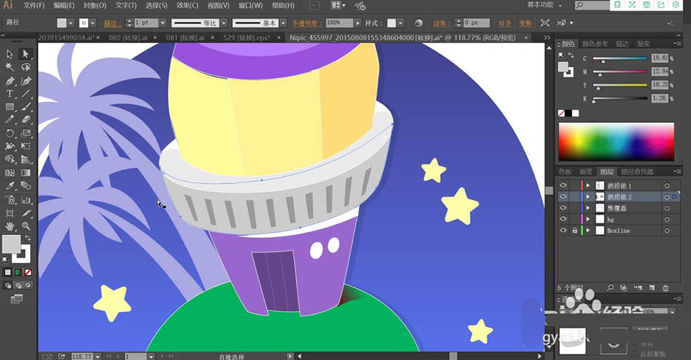Select the Type tool

10,94
